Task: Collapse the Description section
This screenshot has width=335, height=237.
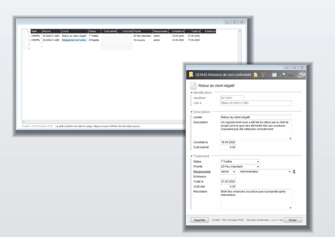Action: click(191, 112)
